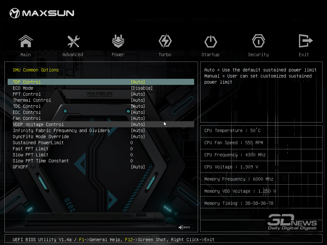
Task: Click the Power plug icon
Action: coord(118,41)
